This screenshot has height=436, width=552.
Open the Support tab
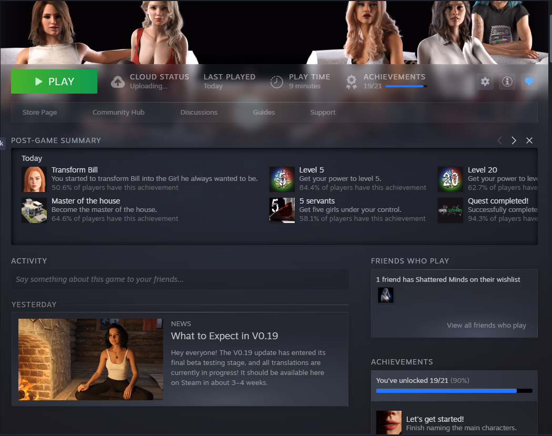point(323,112)
